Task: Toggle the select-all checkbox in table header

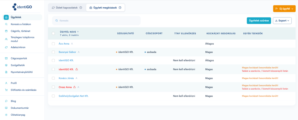Action: (x=54, y=33)
